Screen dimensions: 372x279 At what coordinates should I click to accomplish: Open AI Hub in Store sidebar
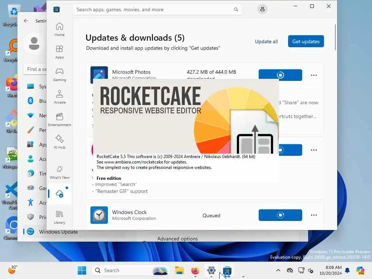point(59,142)
